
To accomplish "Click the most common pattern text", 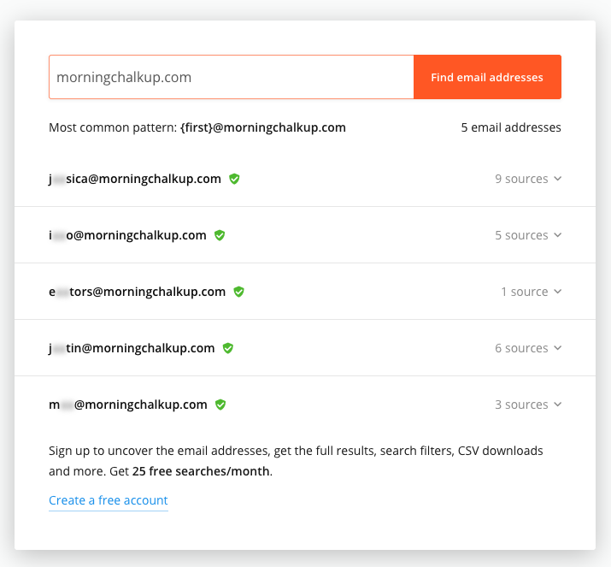I will [197, 127].
